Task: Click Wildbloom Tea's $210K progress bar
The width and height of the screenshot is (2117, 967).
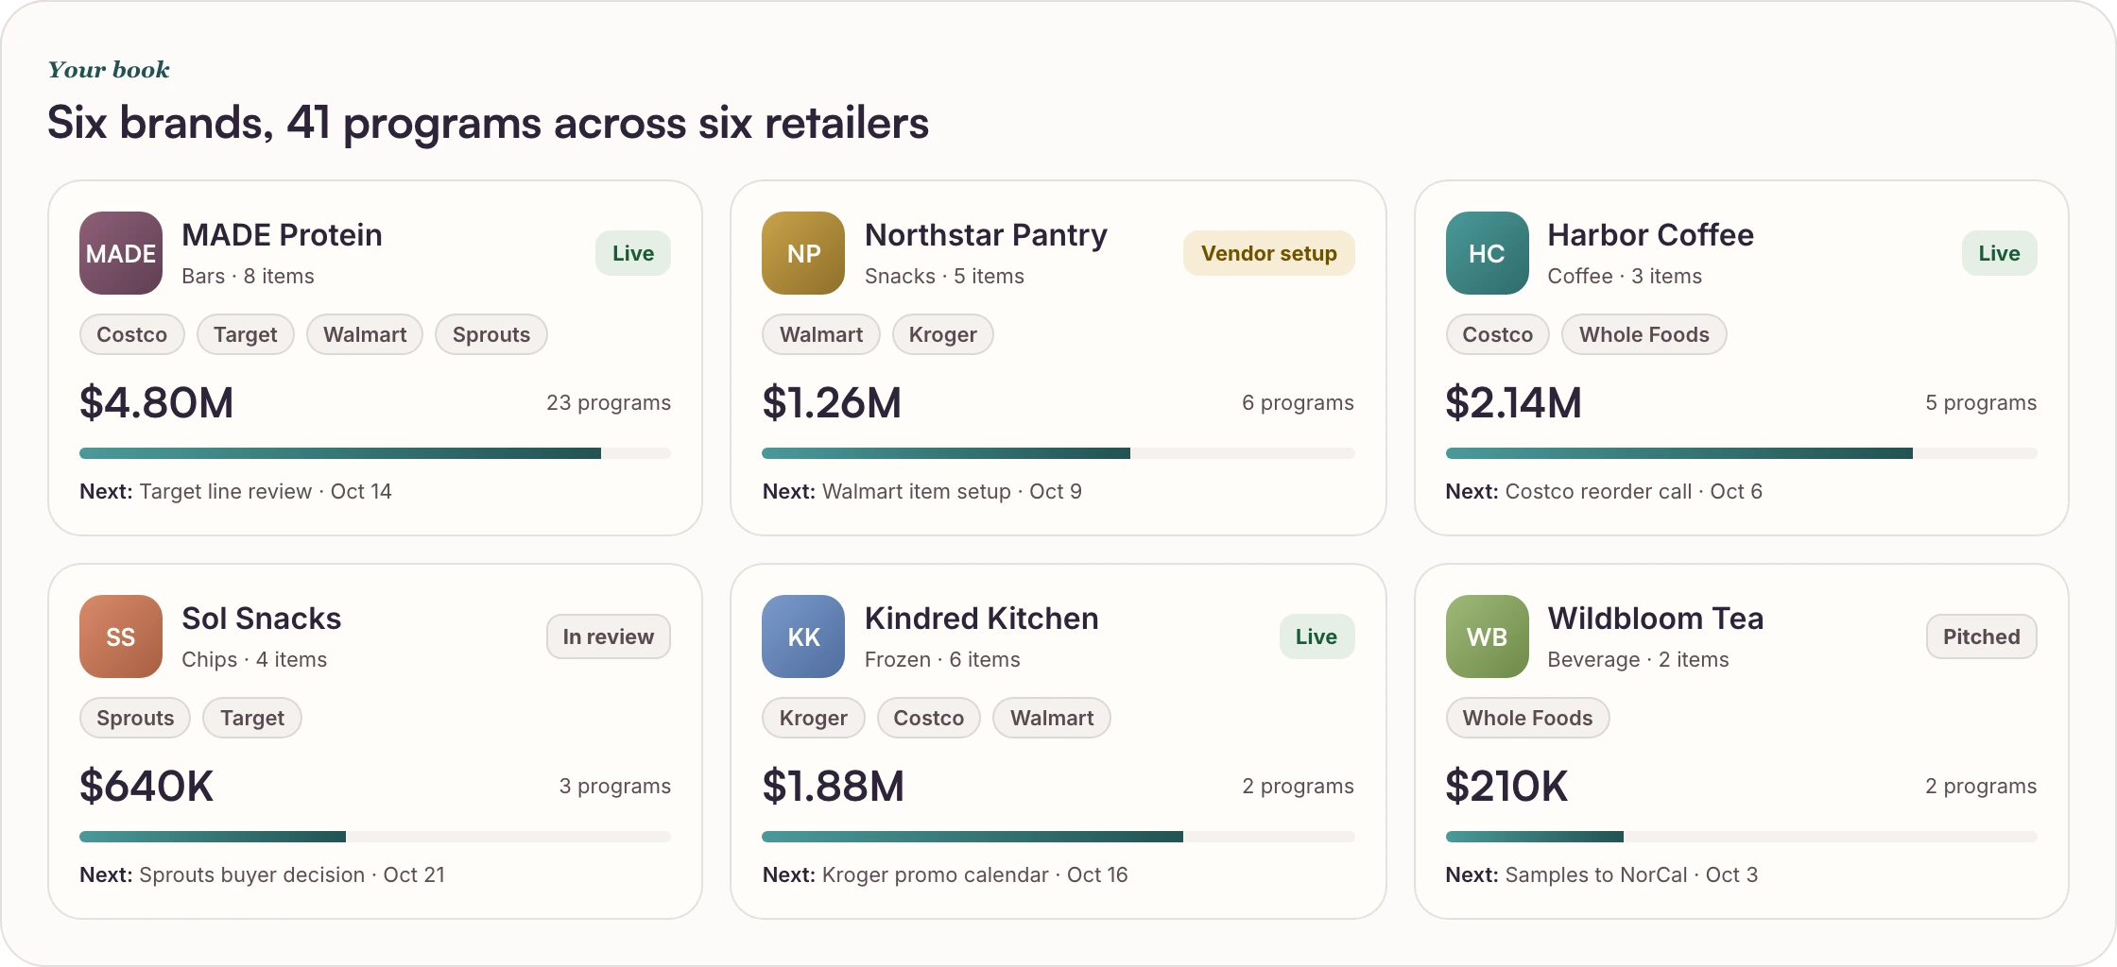Action: [x=1742, y=837]
